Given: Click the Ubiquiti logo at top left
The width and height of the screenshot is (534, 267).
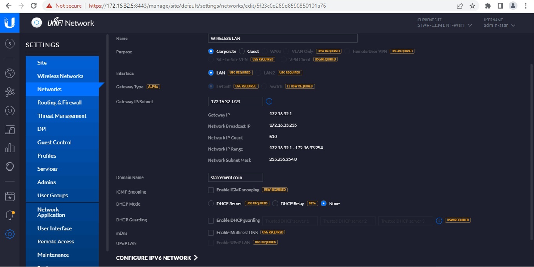Looking at the screenshot, I should pos(9,23).
